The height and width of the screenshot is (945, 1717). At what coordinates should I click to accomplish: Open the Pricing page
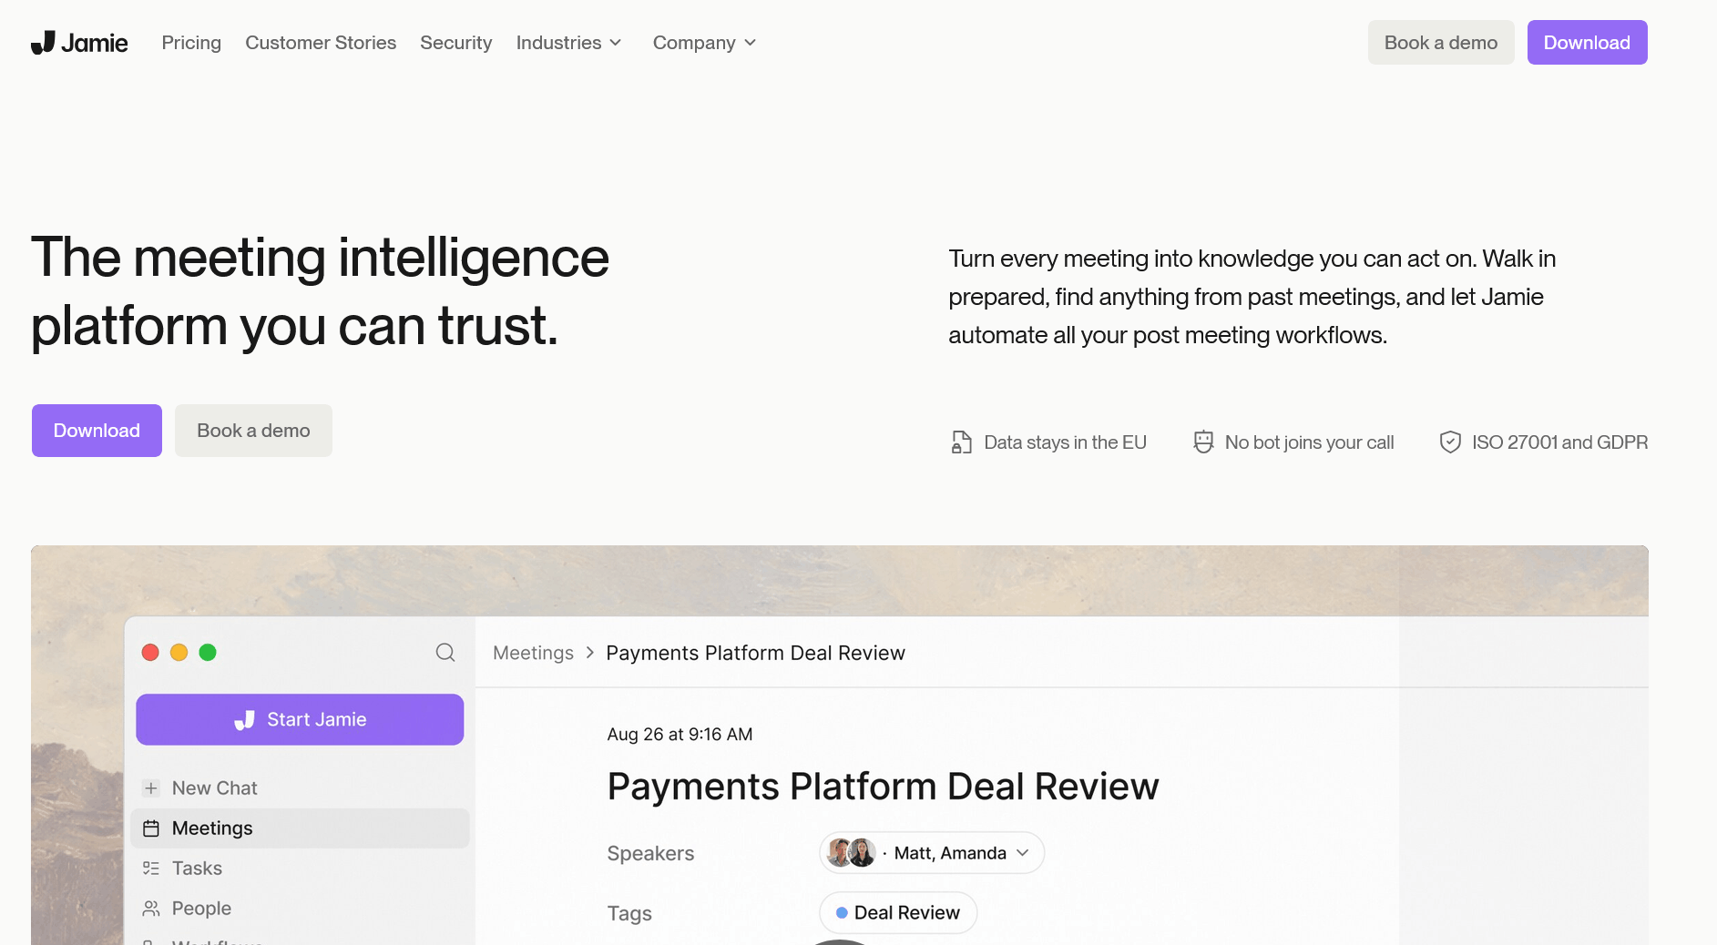pos(191,43)
